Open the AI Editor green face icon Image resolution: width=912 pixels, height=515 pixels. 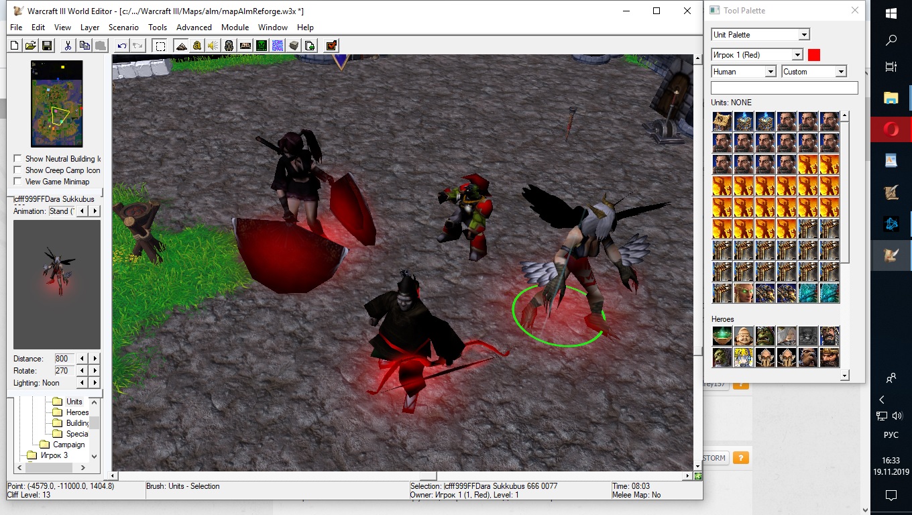tap(262, 46)
